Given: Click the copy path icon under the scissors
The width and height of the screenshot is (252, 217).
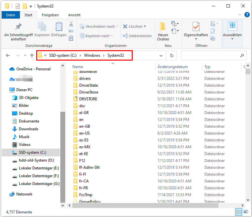Looking at the screenshot, I should point(71,31).
